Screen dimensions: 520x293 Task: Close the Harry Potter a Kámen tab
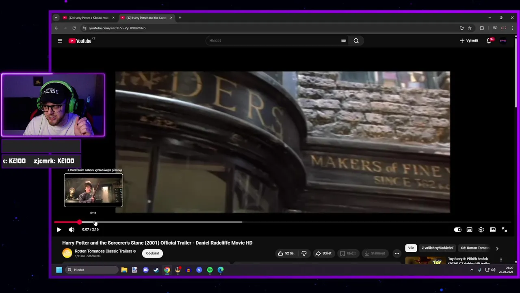113,18
